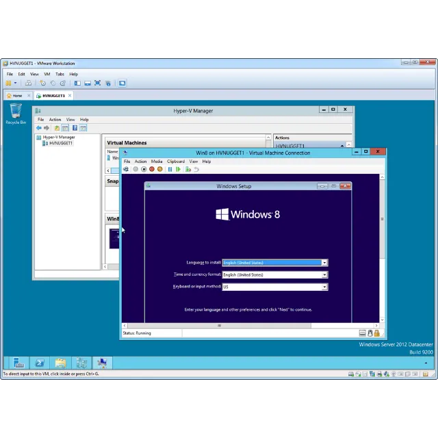Click the Virtual Machine Connection taskbar icon
The height and width of the screenshot is (438, 438).
point(102,363)
